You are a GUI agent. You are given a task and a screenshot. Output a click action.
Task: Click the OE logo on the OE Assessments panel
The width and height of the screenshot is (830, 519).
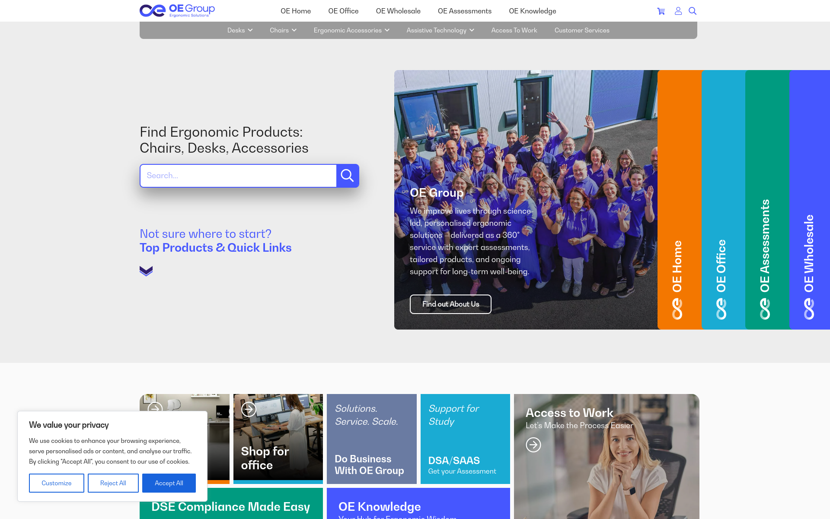765,309
